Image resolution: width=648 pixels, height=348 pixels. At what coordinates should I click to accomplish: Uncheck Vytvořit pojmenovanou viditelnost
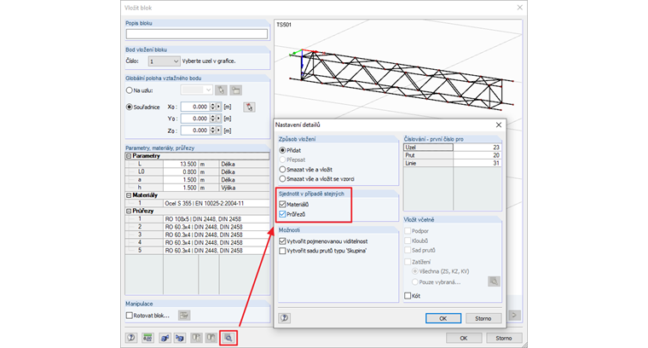click(283, 241)
